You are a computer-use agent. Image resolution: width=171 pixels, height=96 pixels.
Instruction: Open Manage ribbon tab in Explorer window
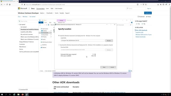tap(61, 21)
